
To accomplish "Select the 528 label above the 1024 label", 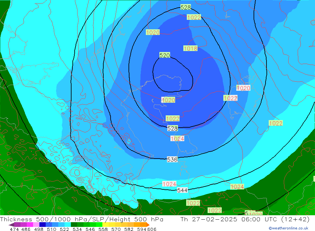I will click(x=172, y=128).
